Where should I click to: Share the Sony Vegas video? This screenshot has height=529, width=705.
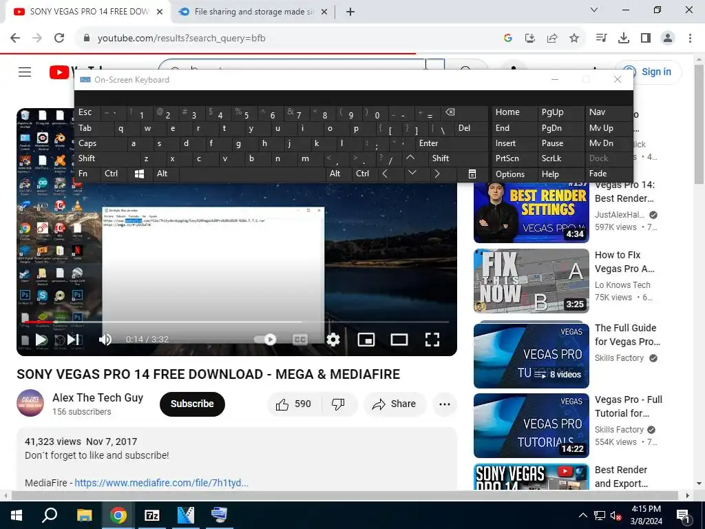click(394, 404)
